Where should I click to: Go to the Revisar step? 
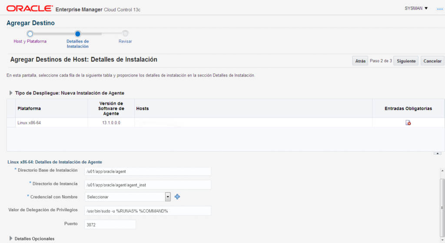125,41
